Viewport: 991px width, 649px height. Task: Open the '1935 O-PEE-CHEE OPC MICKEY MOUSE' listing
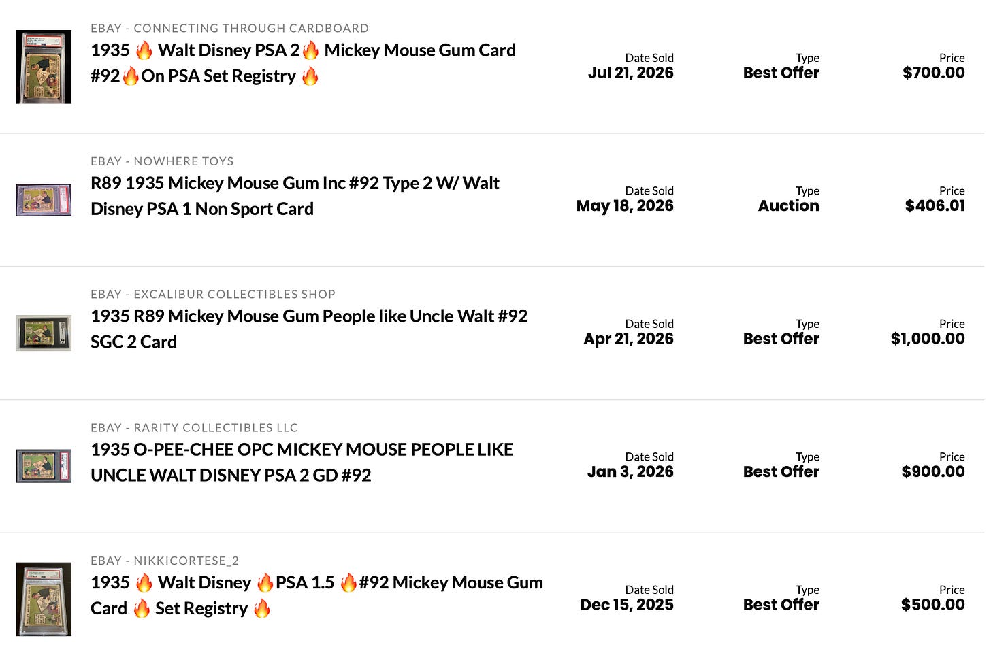pyautogui.click(x=302, y=462)
